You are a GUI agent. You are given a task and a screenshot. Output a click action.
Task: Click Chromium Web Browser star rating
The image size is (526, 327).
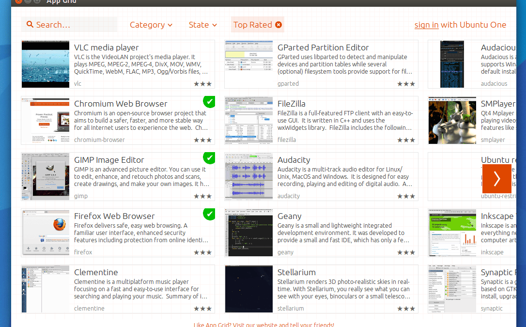(202, 140)
